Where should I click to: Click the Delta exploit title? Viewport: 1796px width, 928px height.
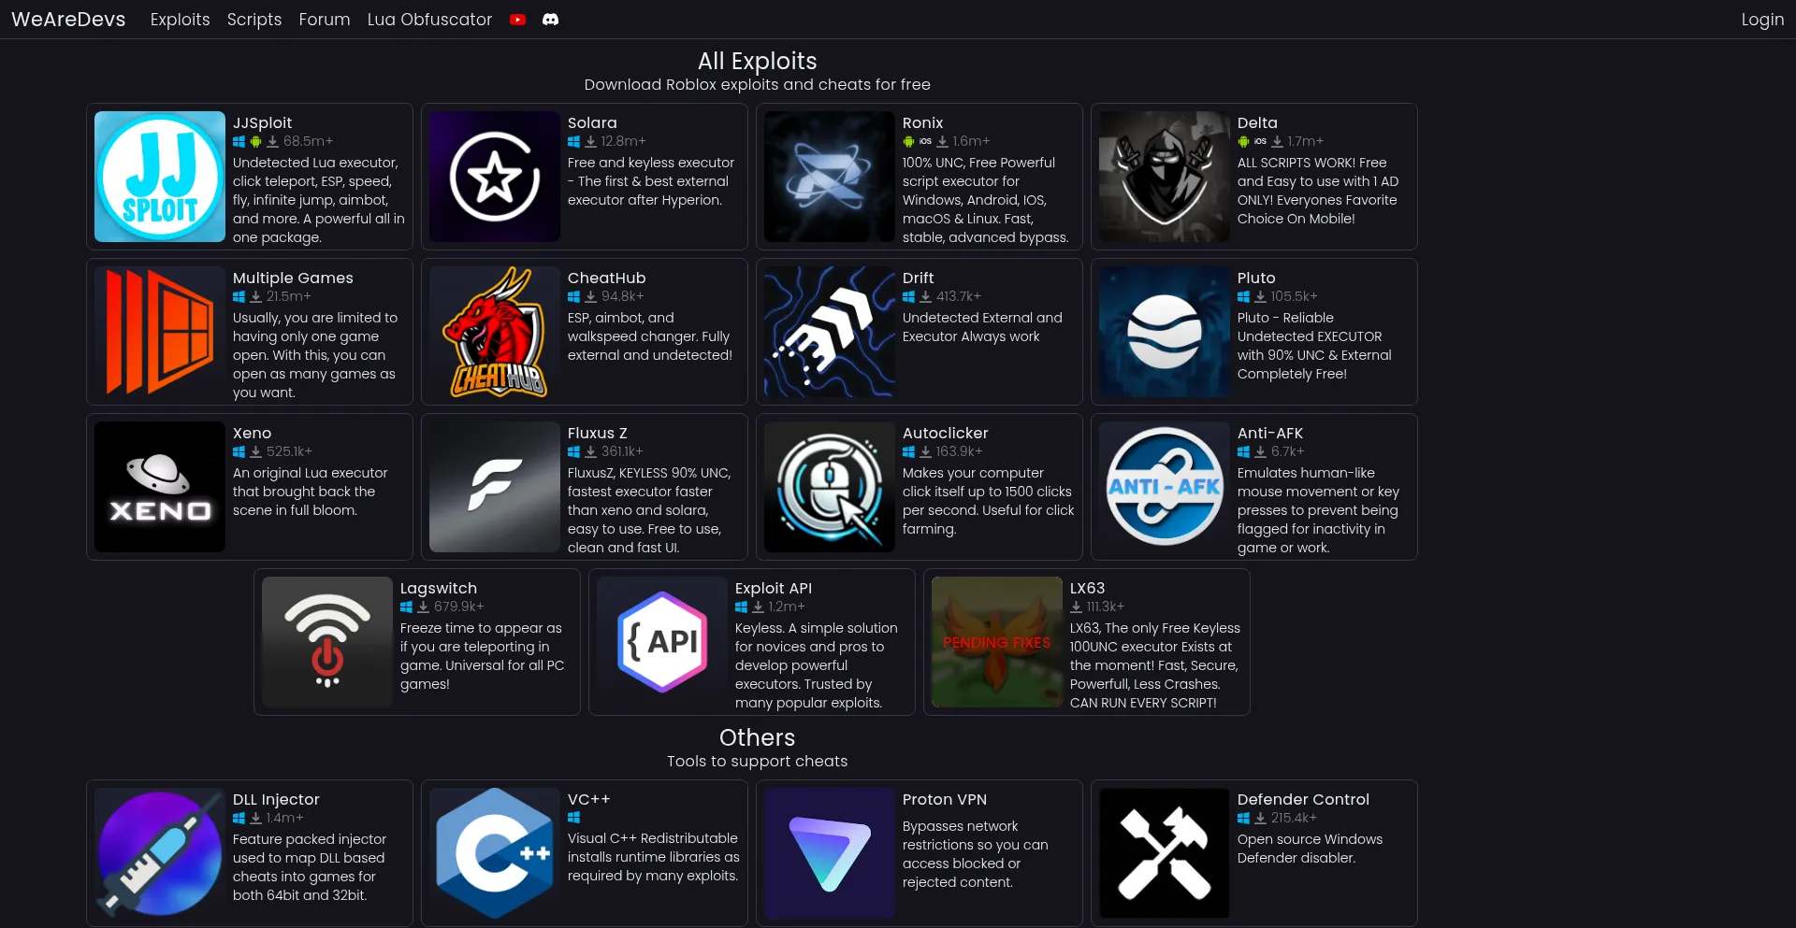click(1257, 122)
